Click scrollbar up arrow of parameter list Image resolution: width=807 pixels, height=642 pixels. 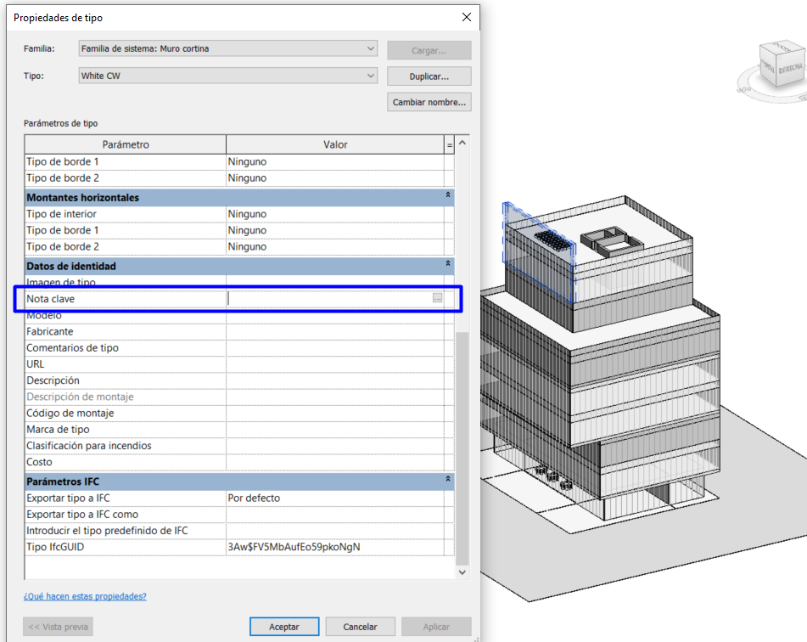point(462,143)
